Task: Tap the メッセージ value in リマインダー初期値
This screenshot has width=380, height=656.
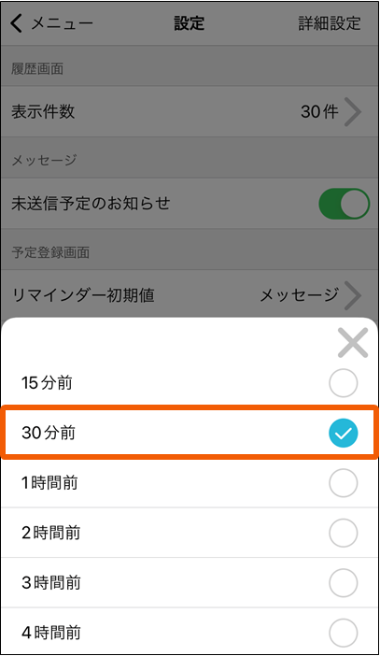Action: [x=300, y=295]
